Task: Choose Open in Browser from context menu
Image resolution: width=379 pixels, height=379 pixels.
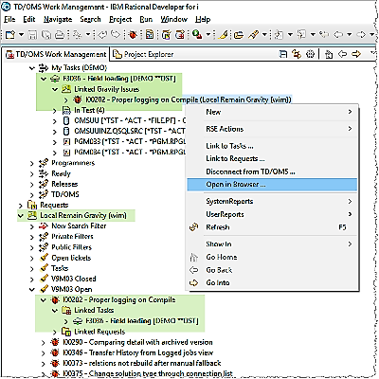Action: point(272,185)
